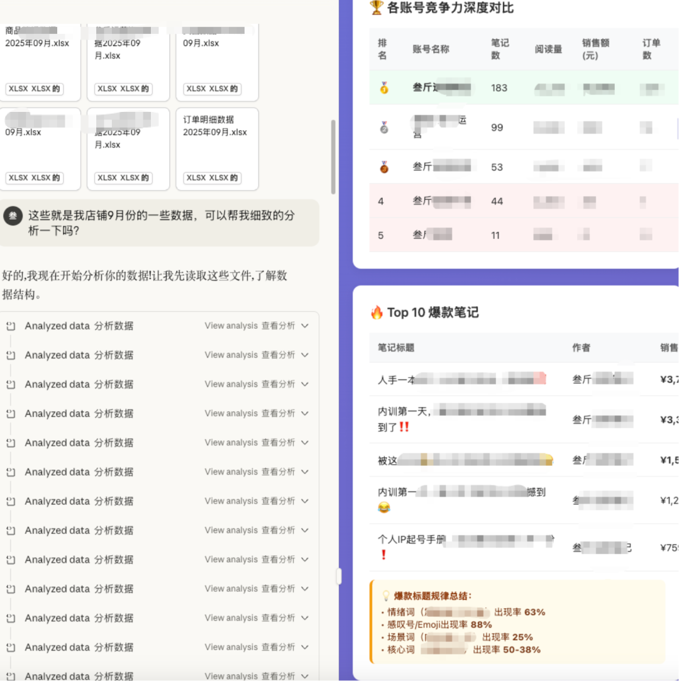Screen dimensions: 679x681
Task: Click the 叁 user avatar in chat
Action: point(13,216)
